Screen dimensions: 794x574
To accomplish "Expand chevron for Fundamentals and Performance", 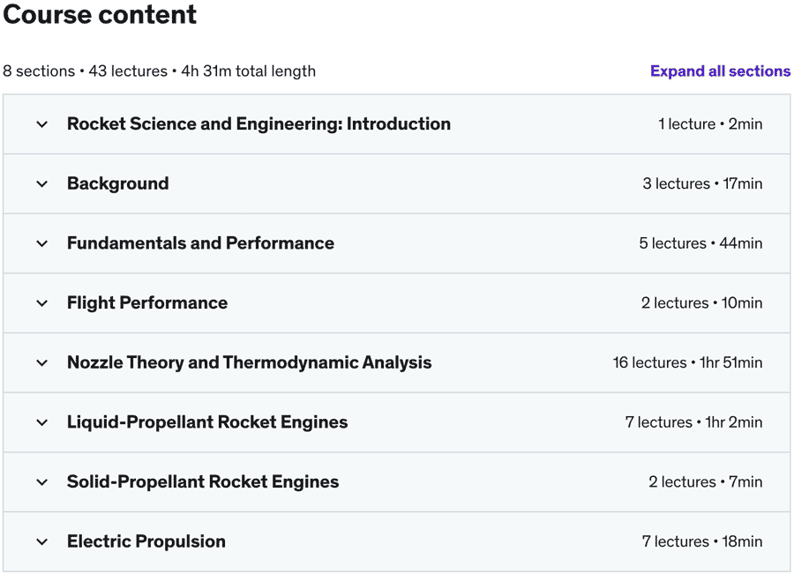I will coord(41,243).
